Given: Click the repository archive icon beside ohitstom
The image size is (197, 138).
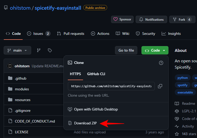Looking at the screenshot, I should point(6,8).
